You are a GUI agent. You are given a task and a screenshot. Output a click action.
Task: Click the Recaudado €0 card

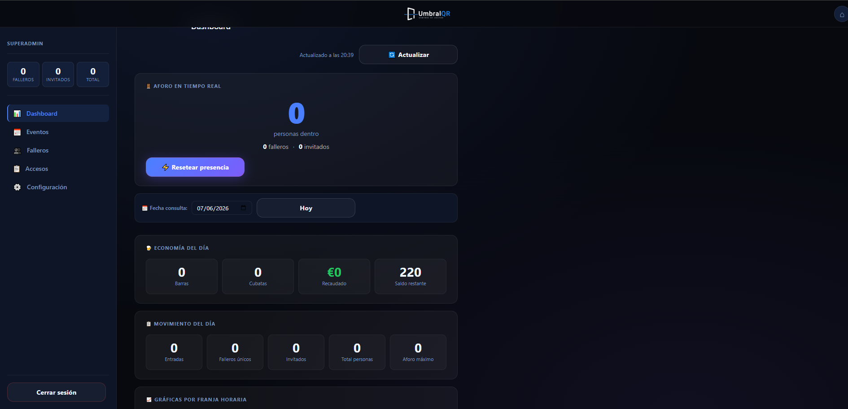pos(334,276)
